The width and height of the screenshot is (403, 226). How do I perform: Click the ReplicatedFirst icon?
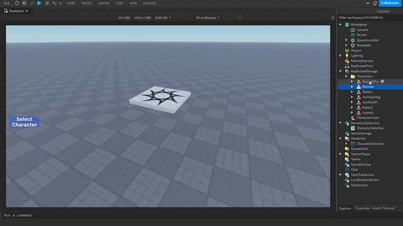tap(347, 66)
